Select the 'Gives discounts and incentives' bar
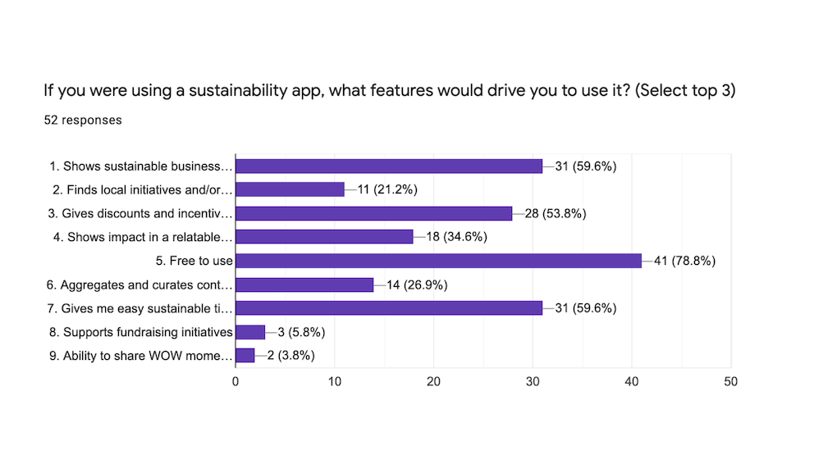The image size is (837, 469). coord(373,213)
